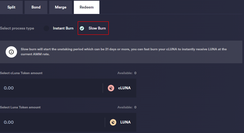This screenshot has height=133, width=244.
Task: Click the Slow burn unstaking info message
Action: pos(124,52)
